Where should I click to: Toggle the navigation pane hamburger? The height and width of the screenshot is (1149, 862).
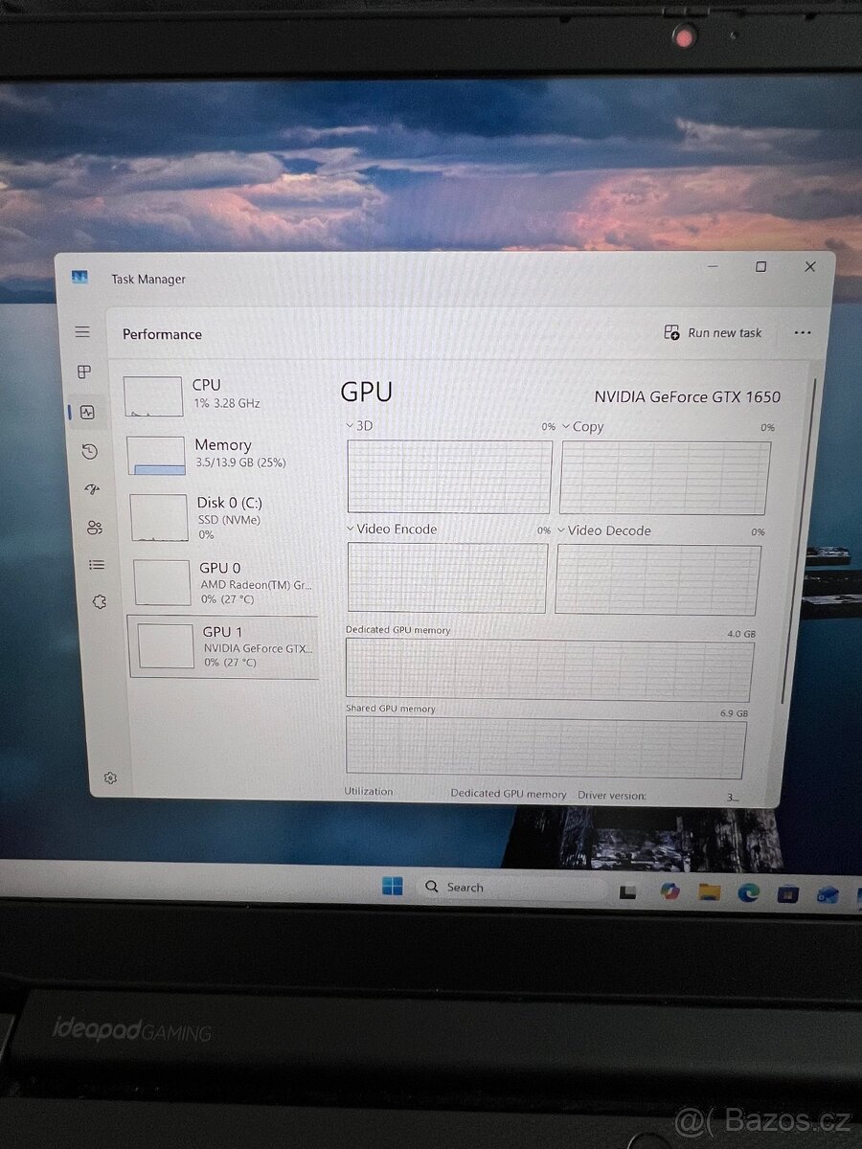pyautogui.click(x=81, y=331)
